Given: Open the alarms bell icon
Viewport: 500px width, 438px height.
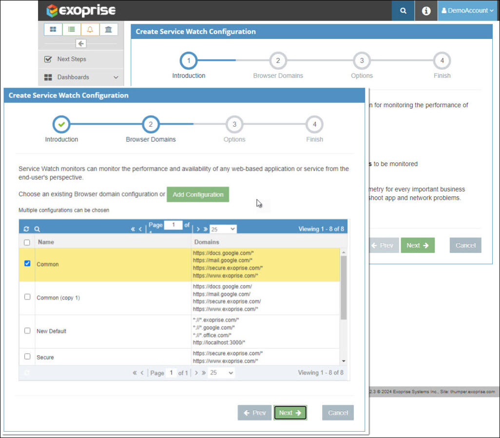Looking at the screenshot, I should click(x=90, y=29).
